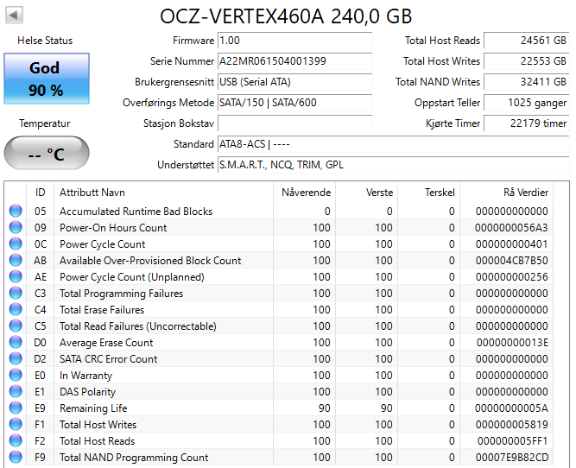
Task: Click the status orb beside Accumulated Runtime Bad Blocks
Action: click(16, 212)
